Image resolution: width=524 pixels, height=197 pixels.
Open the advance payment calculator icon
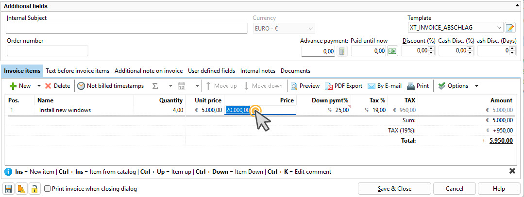342,51
